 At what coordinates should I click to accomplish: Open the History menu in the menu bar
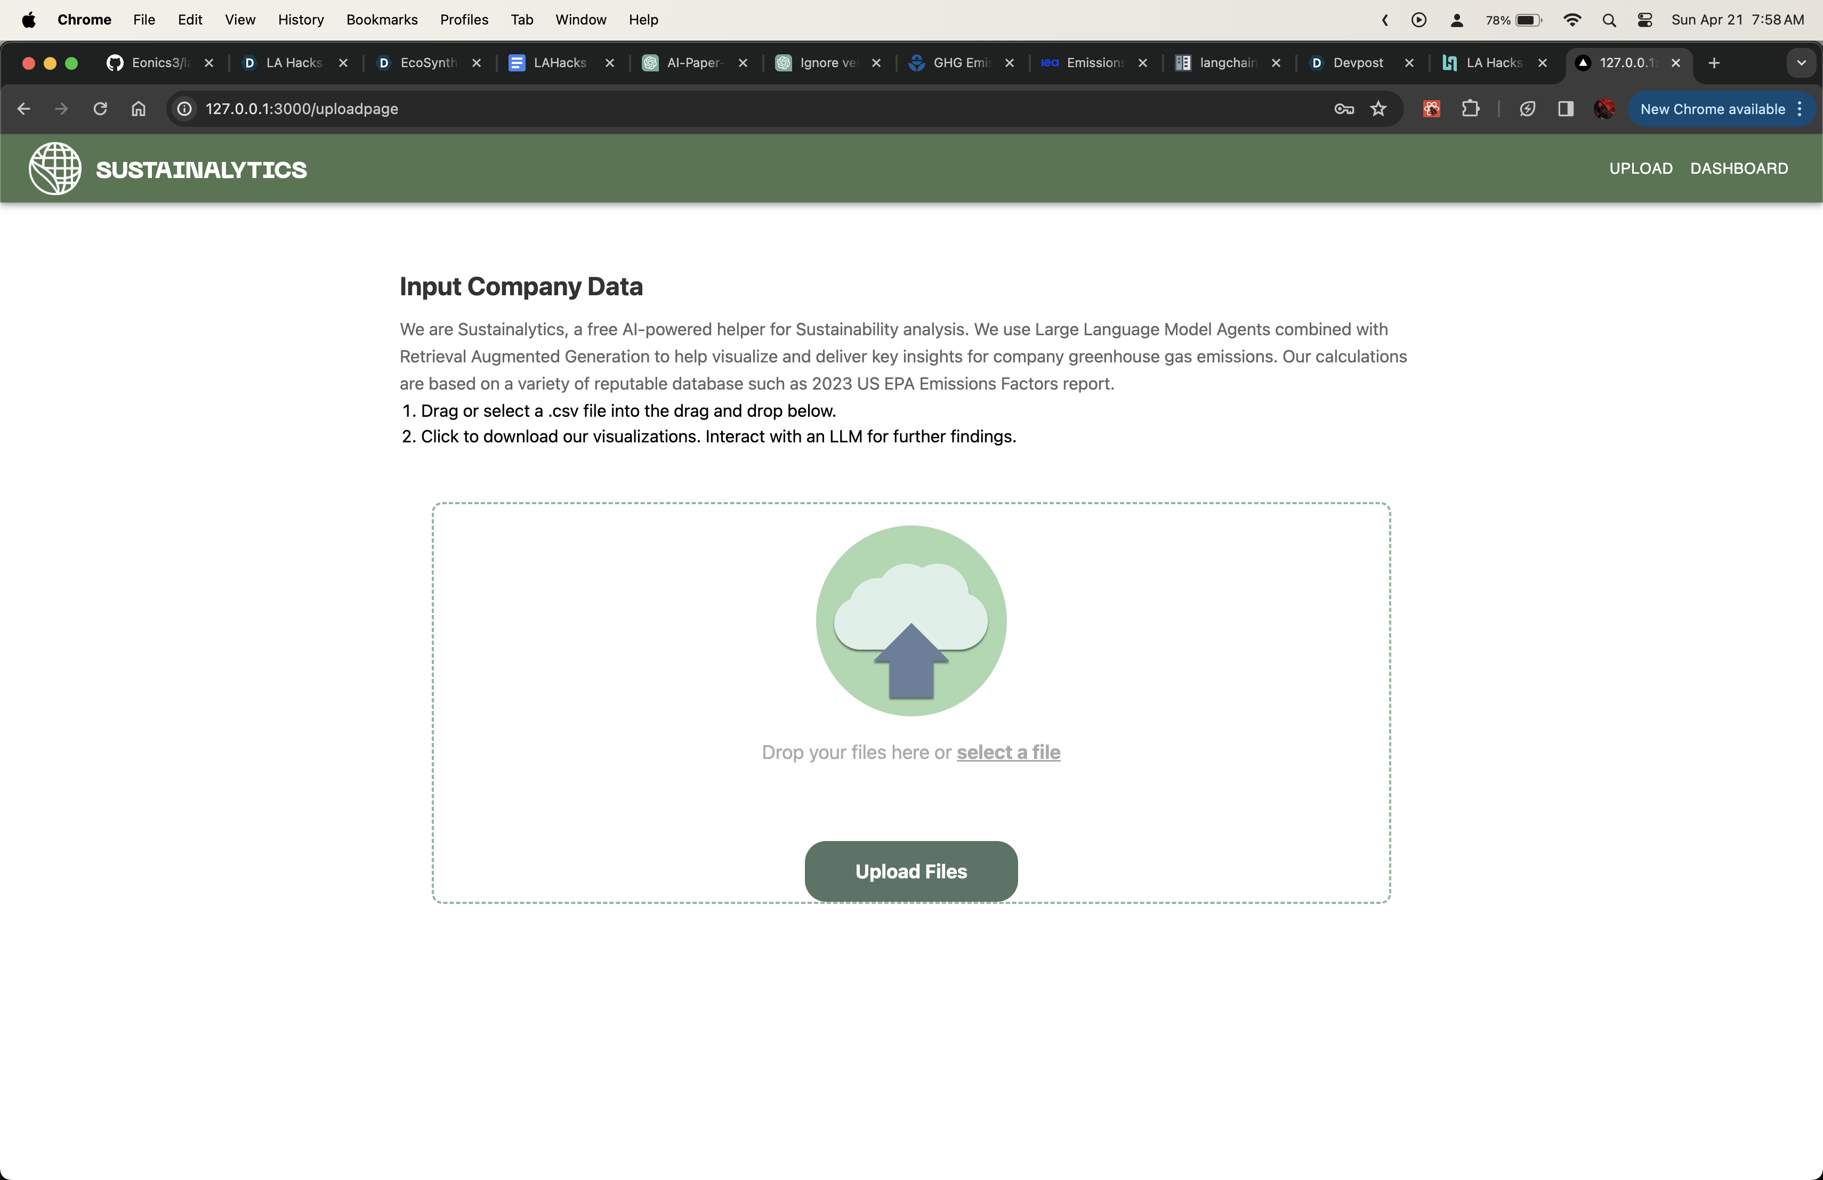(x=300, y=20)
